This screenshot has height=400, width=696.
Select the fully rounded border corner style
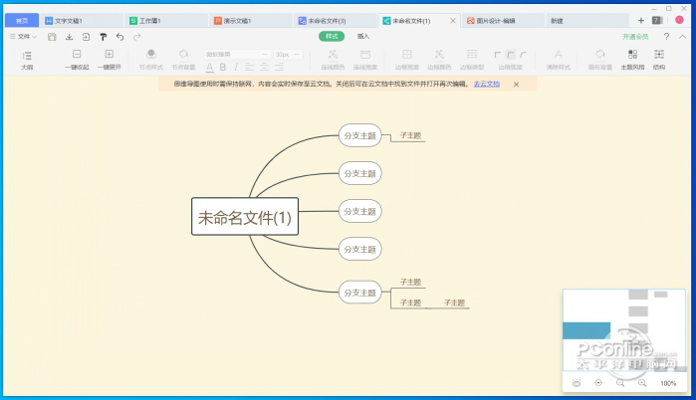click(524, 55)
